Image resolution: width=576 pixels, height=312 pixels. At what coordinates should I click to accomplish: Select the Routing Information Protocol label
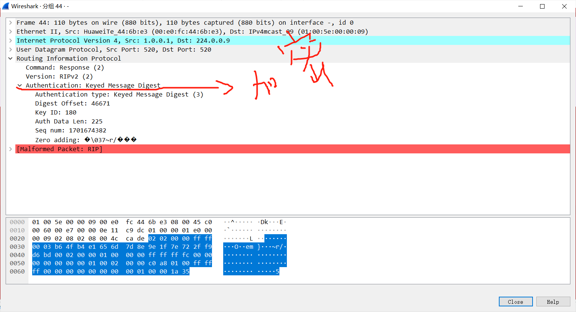[x=69, y=59]
